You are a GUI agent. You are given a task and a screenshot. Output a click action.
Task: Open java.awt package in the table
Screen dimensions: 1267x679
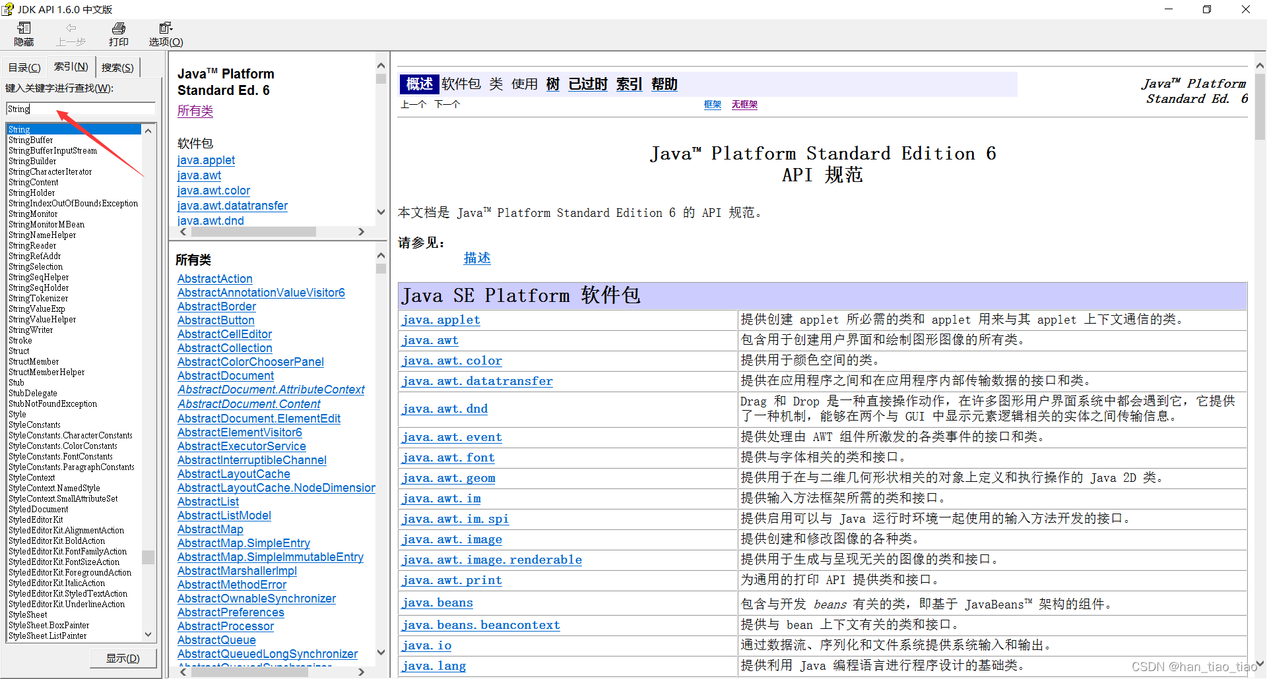(x=430, y=340)
